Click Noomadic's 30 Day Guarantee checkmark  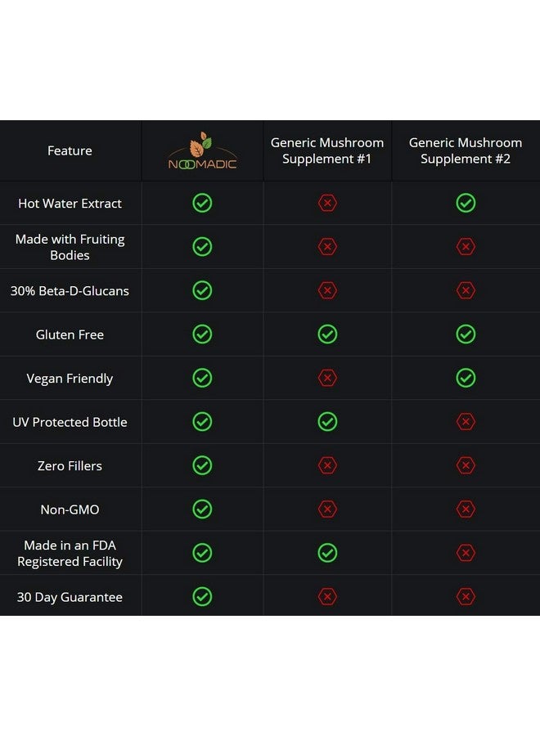[202, 597]
